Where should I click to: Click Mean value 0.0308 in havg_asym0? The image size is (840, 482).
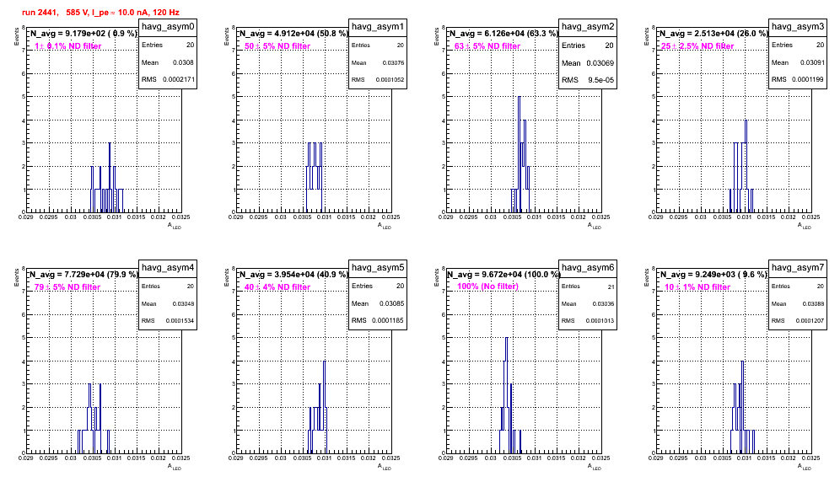point(183,62)
